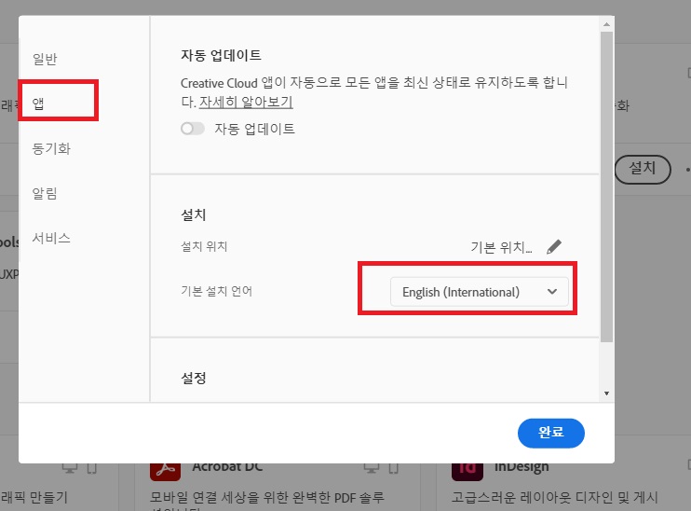Image resolution: width=691 pixels, height=511 pixels.
Task: Click the 완료 button
Action: click(x=551, y=433)
